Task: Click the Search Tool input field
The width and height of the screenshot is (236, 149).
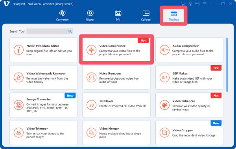Action: pos(47,31)
